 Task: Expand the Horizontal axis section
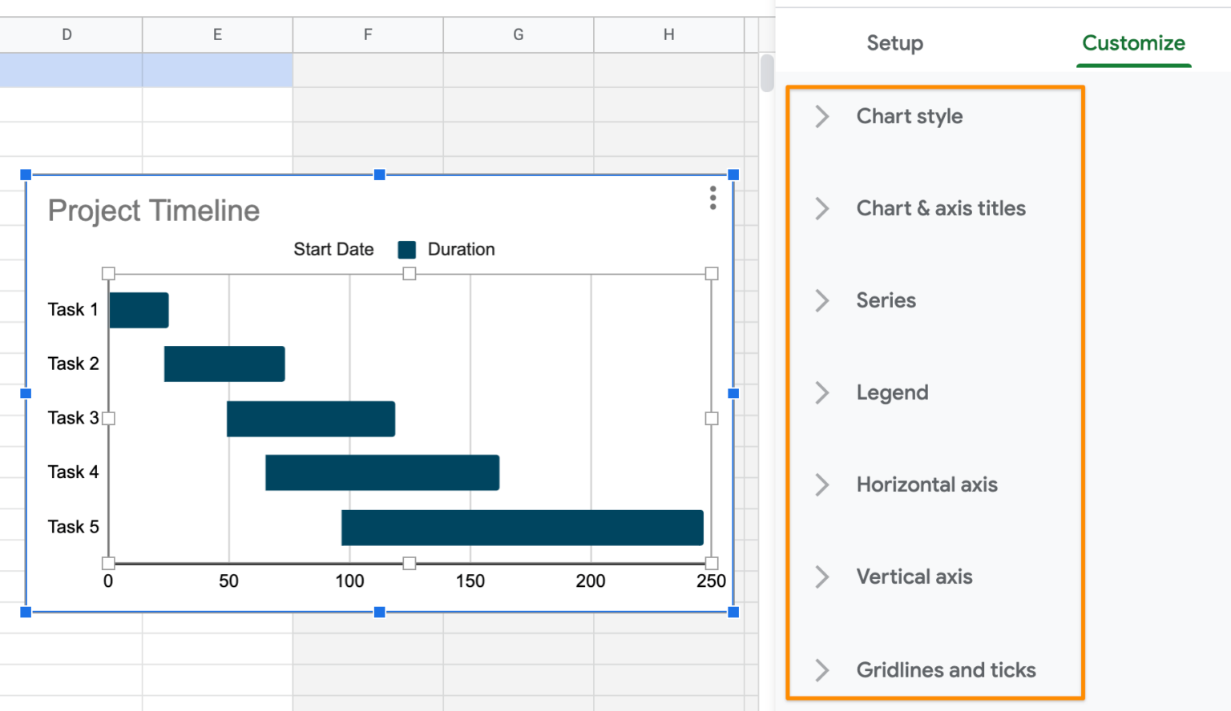[927, 484]
